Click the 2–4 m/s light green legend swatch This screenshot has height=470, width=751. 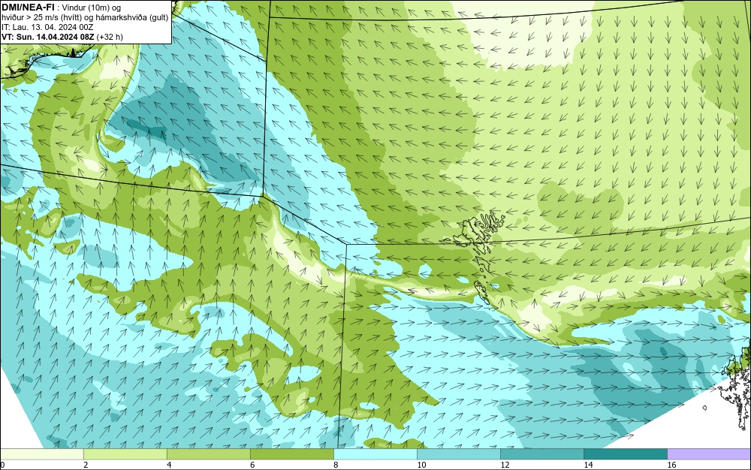pyautogui.click(x=125, y=453)
